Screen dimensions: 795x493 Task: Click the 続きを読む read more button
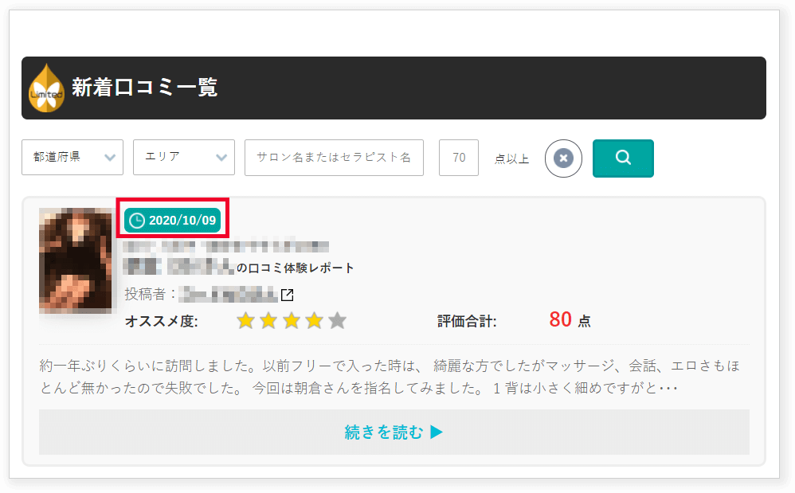pyautogui.click(x=394, y=432)
